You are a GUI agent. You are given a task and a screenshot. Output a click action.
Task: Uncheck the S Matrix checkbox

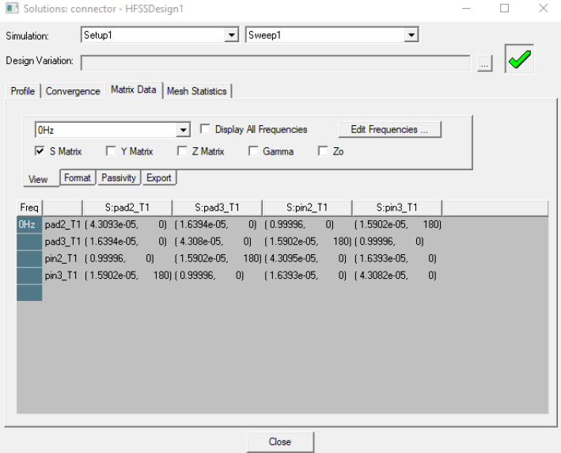pyautogui.click(x=40, y=151)
